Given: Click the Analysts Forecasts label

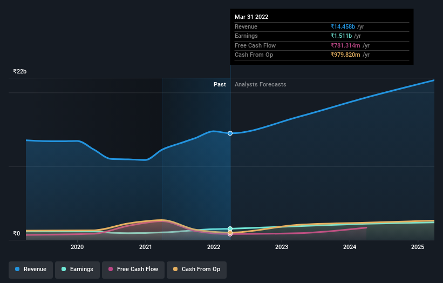Looking at the screenshot, I should click(261, 84).
